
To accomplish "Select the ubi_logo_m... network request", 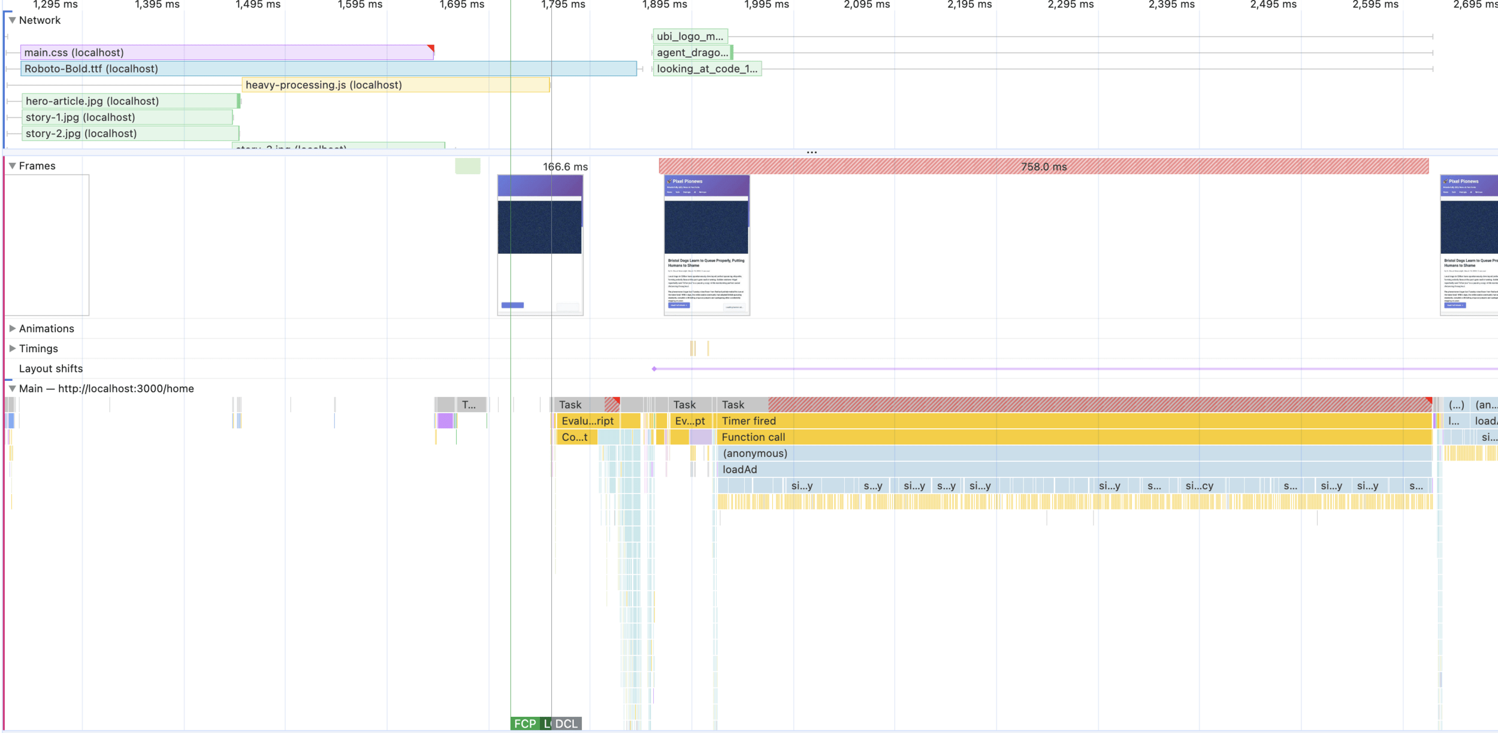I will click(x=690, y=37).
